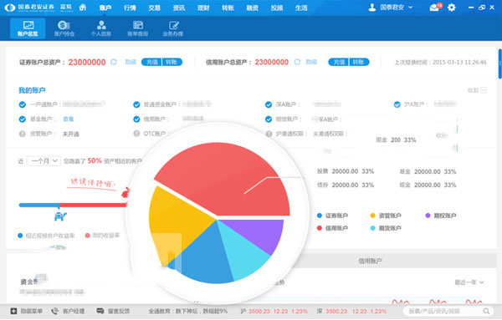Switch to 交易 menu

(x=154, y=8)
